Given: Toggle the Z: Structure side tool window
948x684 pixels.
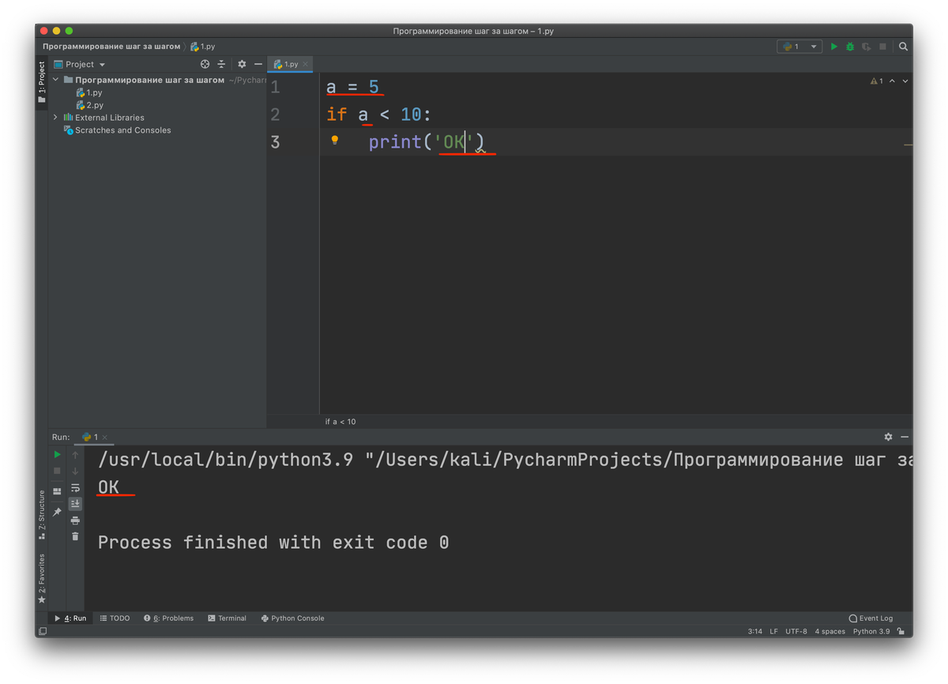Looking at the screenshot, I should click(42, 515).
